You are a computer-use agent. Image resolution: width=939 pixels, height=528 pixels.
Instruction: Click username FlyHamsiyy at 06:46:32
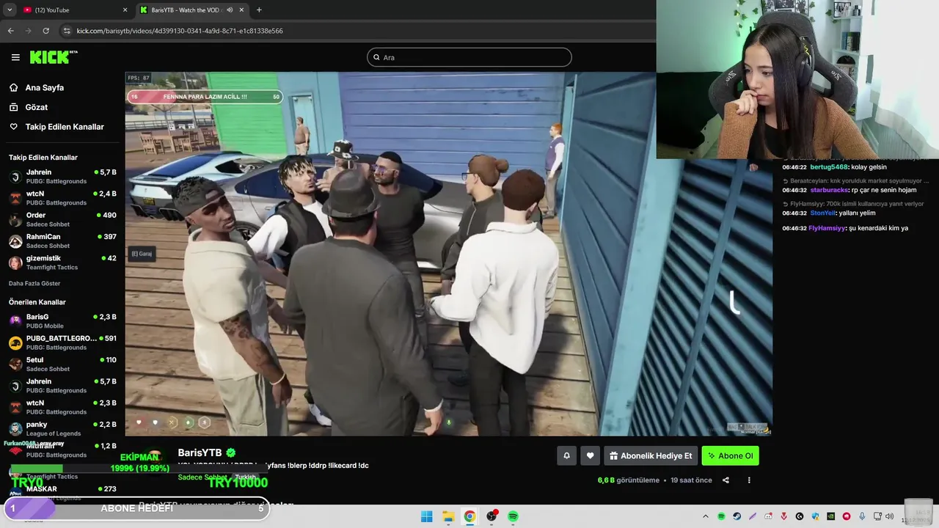tap(827, 228)
